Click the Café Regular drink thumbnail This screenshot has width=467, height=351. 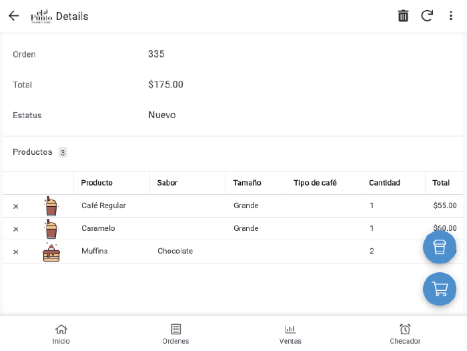[x=51, y=206]
